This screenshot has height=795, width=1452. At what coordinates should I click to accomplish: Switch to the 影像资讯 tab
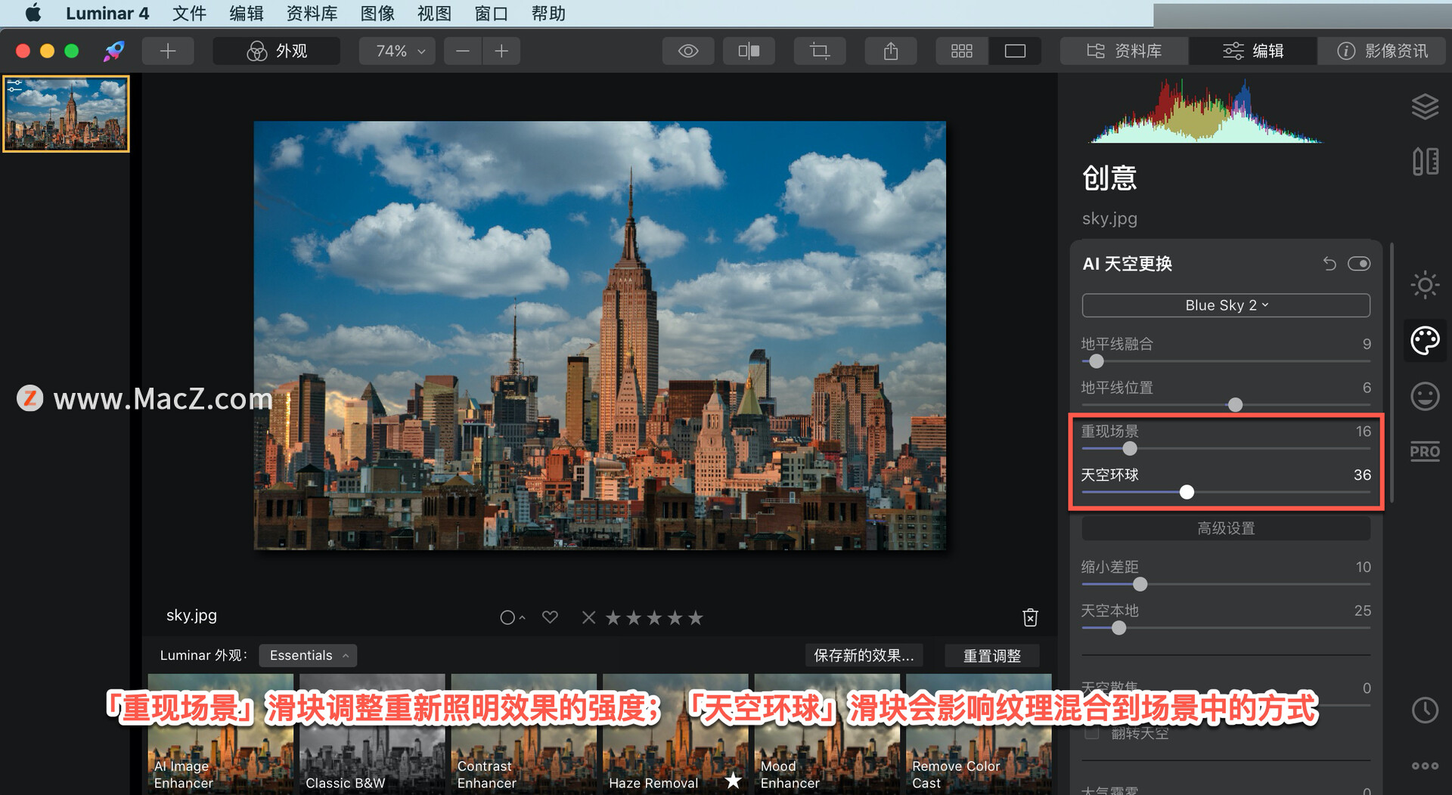coord(1382,51)
